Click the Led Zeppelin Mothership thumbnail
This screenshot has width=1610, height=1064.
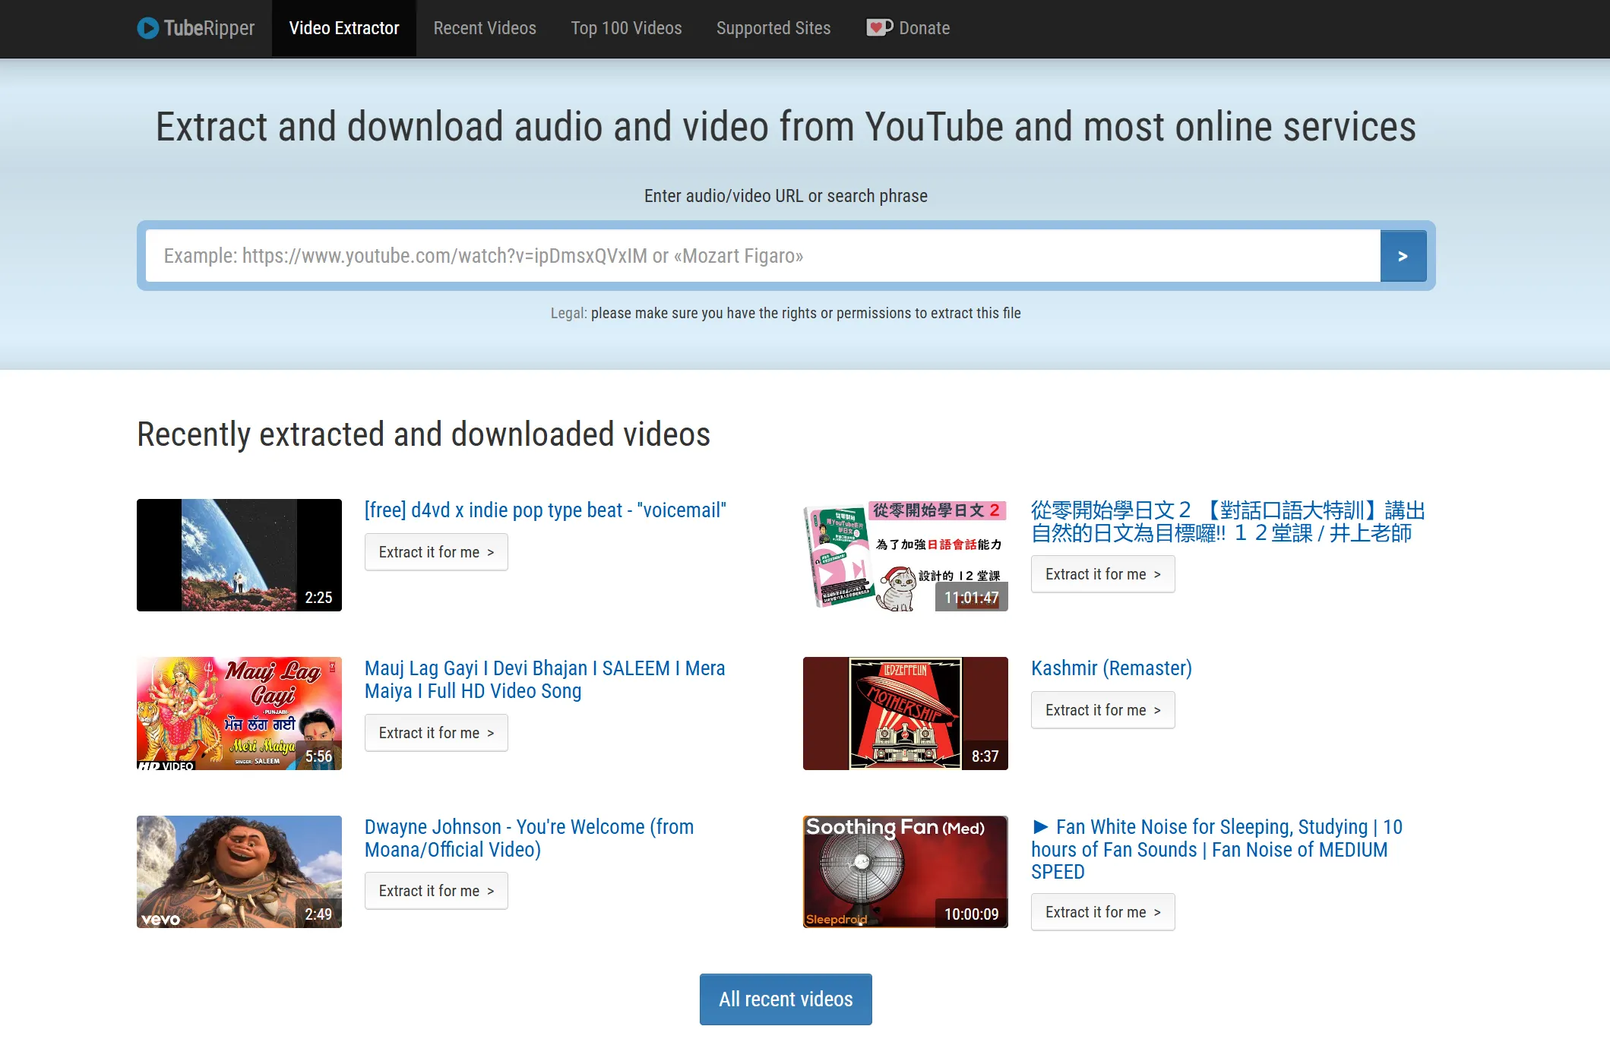pos(905,712)
